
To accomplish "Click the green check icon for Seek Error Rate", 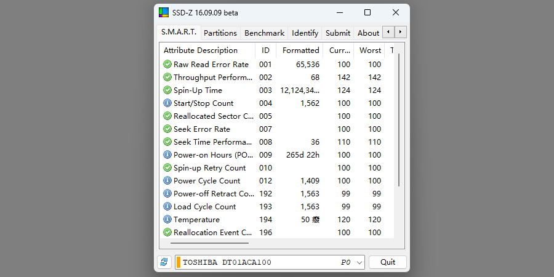I will 167,129.
